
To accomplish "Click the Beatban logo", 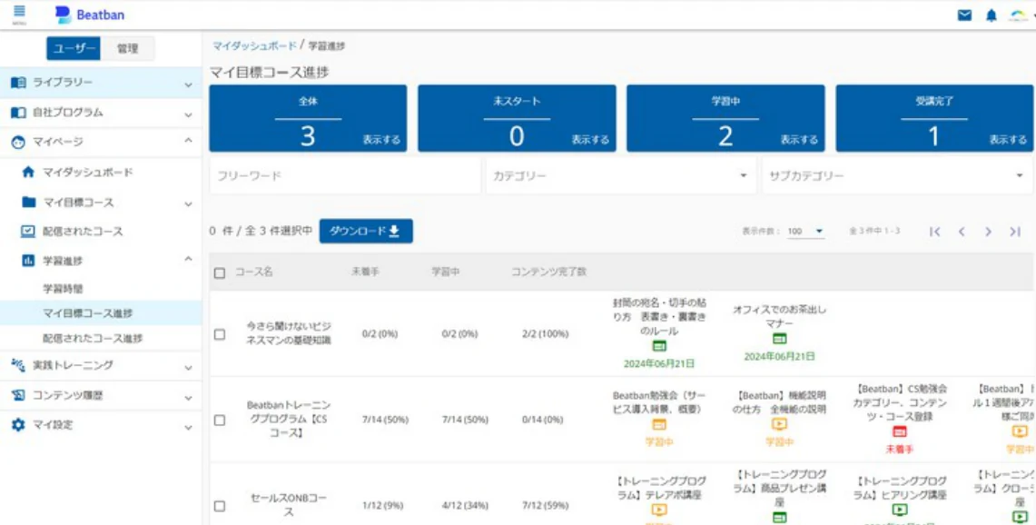I will click(x=89, y=15).
